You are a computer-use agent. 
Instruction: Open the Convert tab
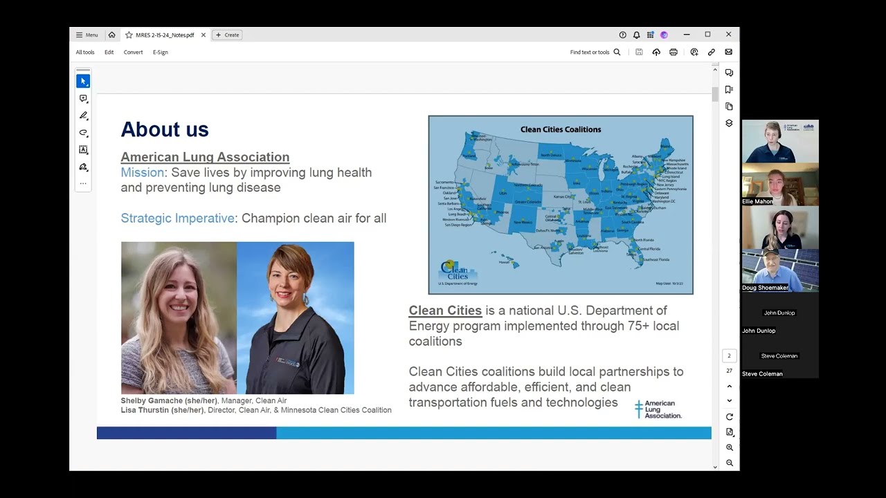click(x=134, y=52)
